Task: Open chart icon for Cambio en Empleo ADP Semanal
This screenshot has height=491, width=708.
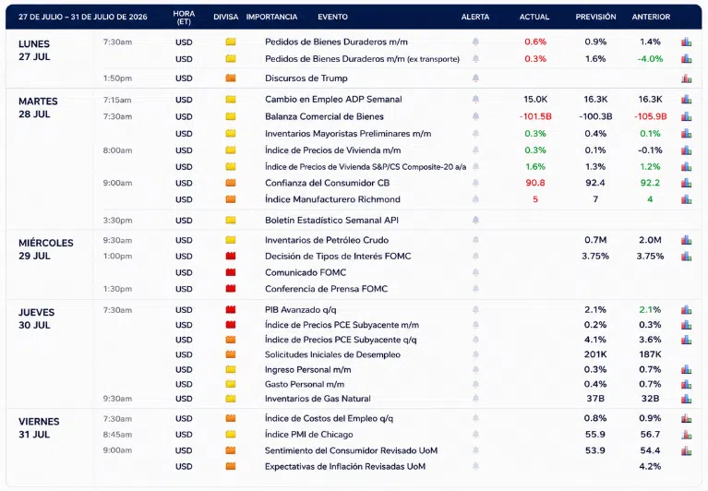Action: 687,100
